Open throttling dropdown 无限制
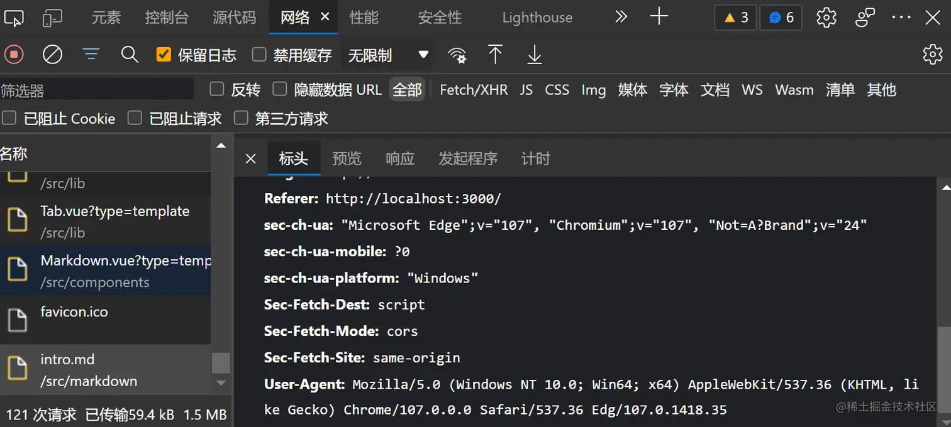This screenshot has width=951, height=427. [x=386, y=55]
